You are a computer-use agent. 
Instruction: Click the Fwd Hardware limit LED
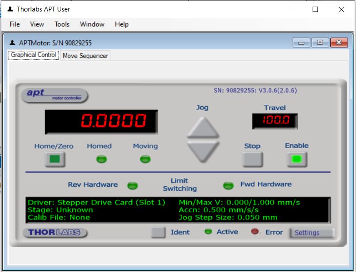228,185
